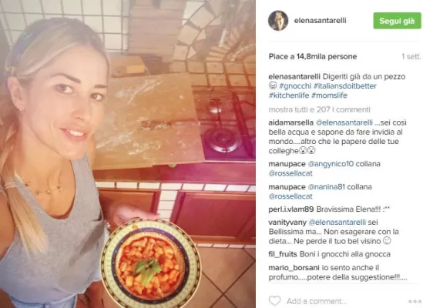Viewport: 423px width, 308px height.
Task: Click the selfie kitchen photo
Action: click(x=128, y=154)
